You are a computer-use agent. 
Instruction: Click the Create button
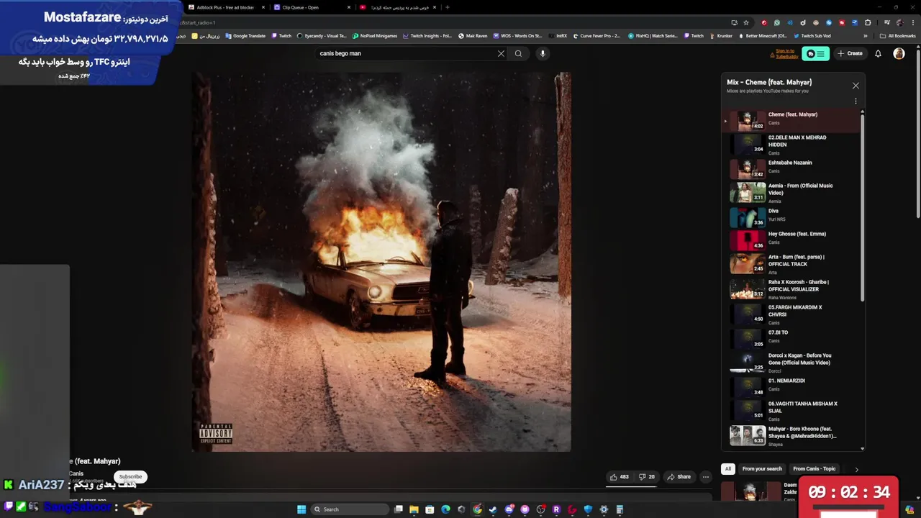(x=850, y=53)
